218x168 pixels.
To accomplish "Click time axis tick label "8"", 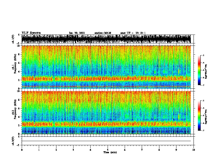I will [159, 150].
